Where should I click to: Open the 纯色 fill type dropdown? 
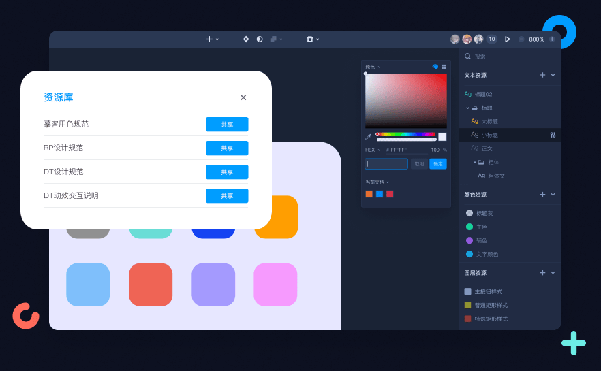pyautogui.click(x=373, y=67)
